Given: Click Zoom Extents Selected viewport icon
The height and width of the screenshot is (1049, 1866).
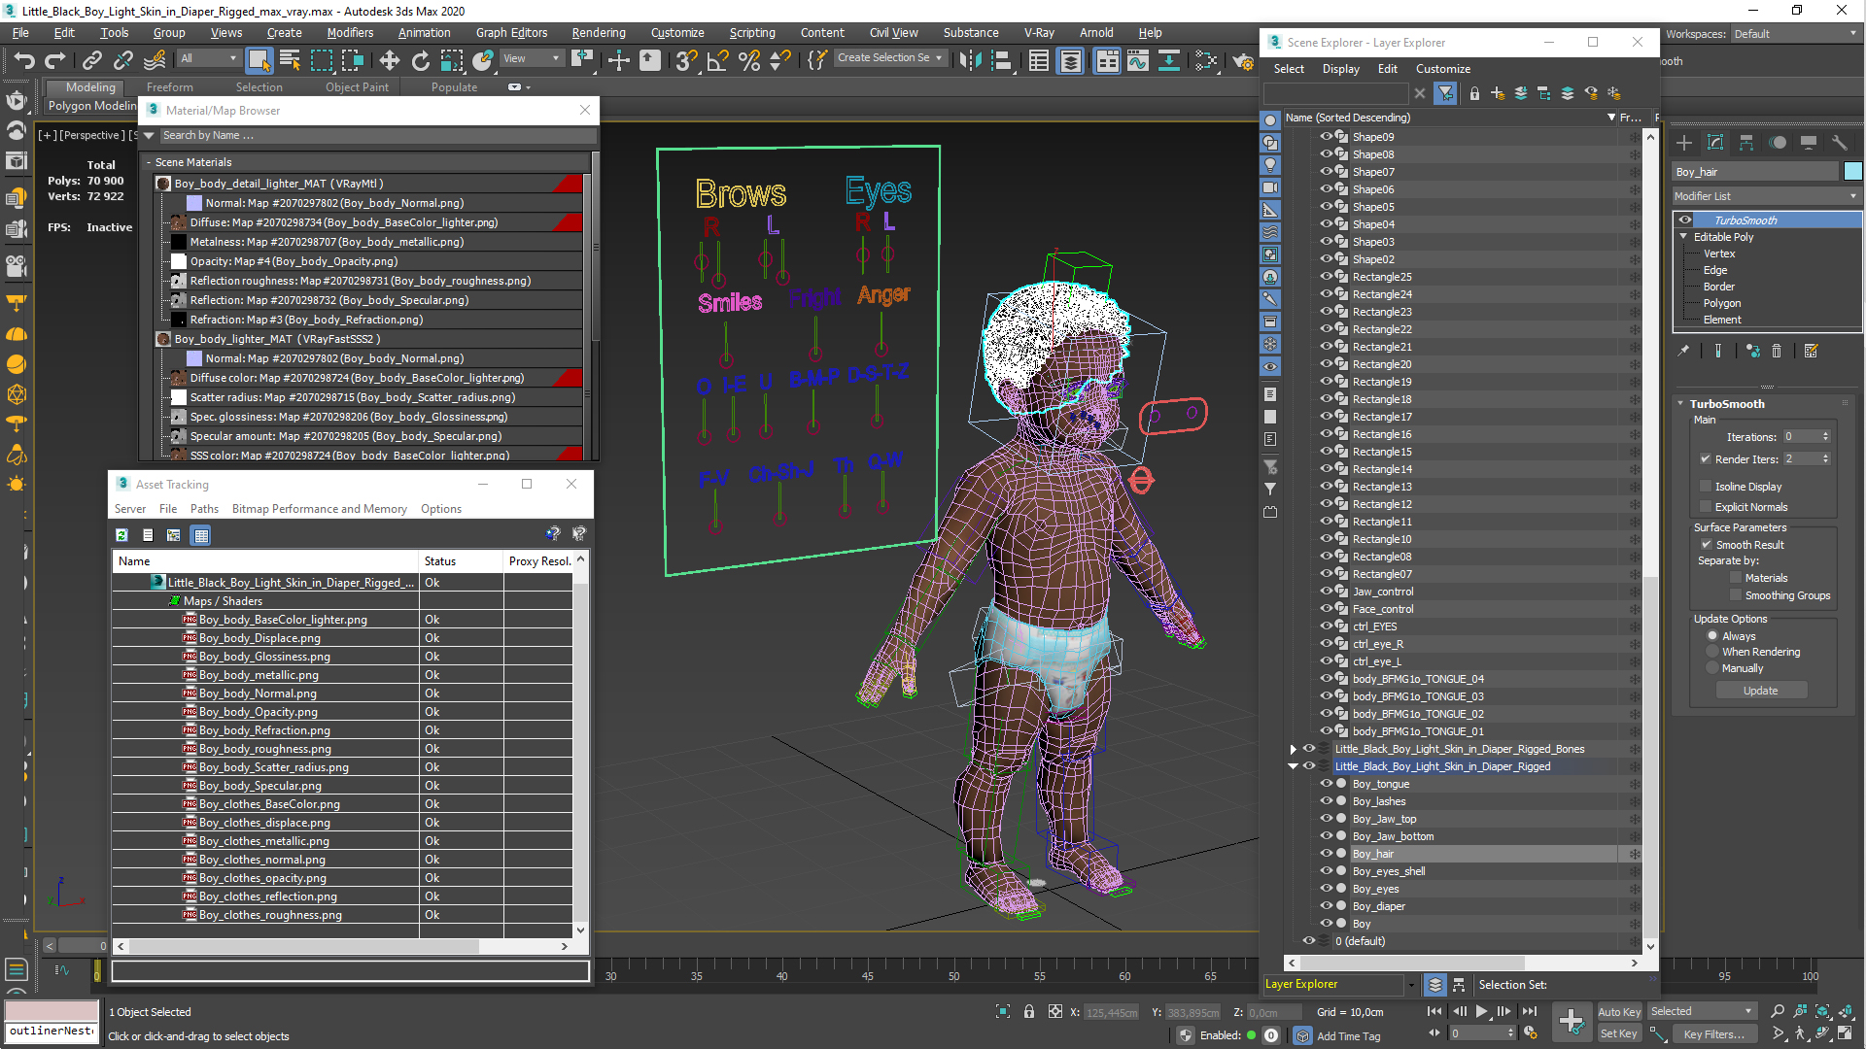Looking at the screenshot, I should pyautogui.click(x=1822, y=1011).
